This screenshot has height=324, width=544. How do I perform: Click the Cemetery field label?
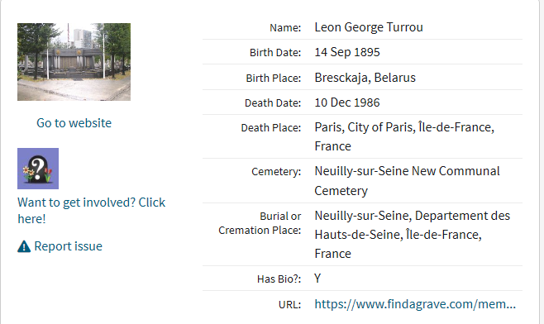pyautogui.click(x=276, y=172)
